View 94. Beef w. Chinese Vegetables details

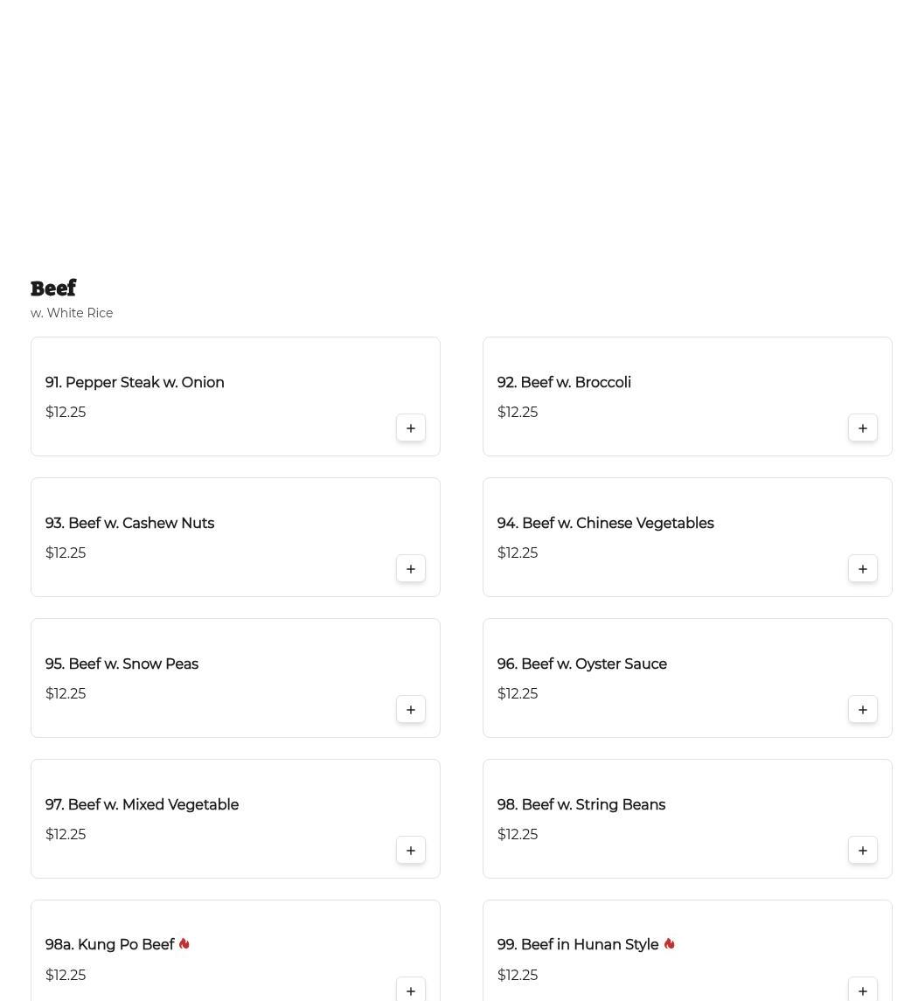[605, 524]
